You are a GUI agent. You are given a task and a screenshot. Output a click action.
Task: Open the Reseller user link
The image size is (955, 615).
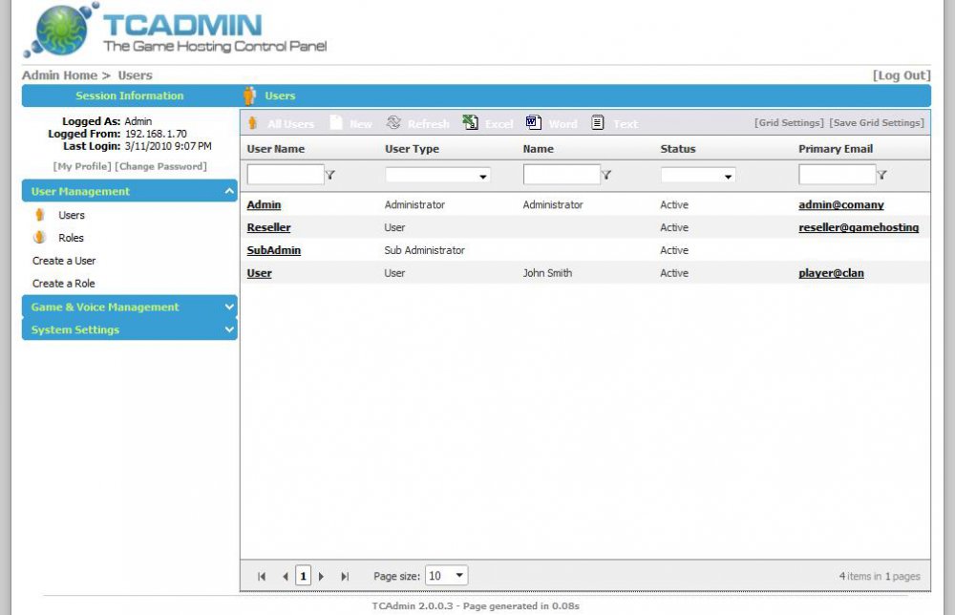tap(268, 227)
